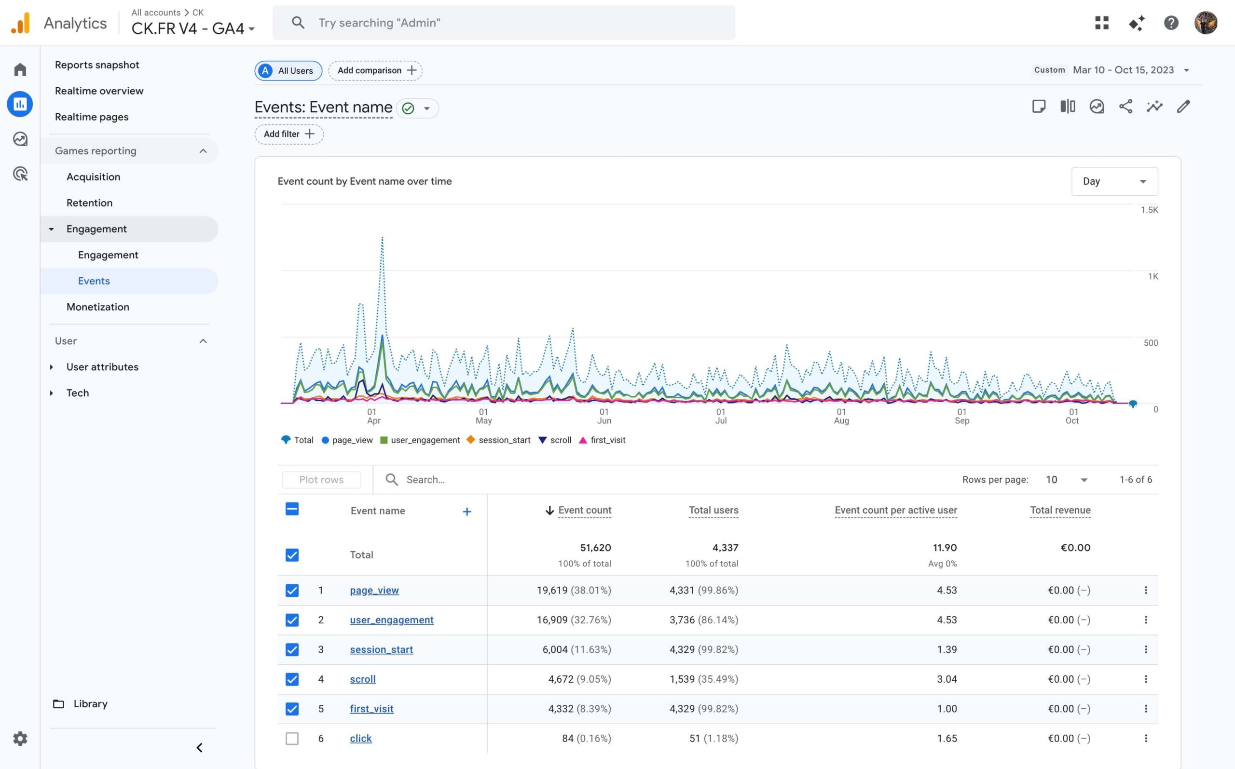Screen dimensions: 1235x769
Task: Open the Insights sparkline icon
Action: click(1154, 106)
